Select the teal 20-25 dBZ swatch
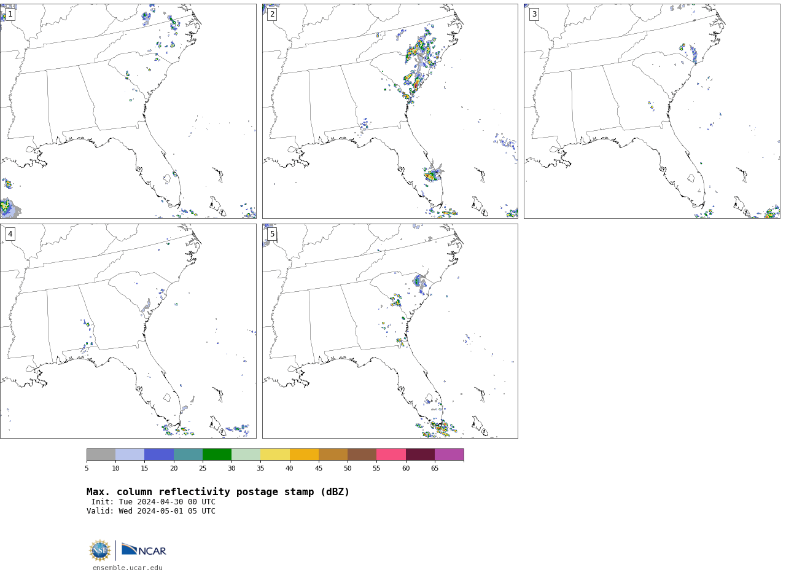Image resolution: width=786 pixels, height=575 pixels. [x=188, y=455]
